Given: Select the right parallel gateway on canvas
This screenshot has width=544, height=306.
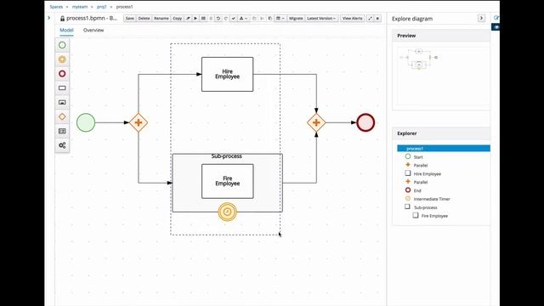Looking at the screenshot, I should [x=316, y=122].
